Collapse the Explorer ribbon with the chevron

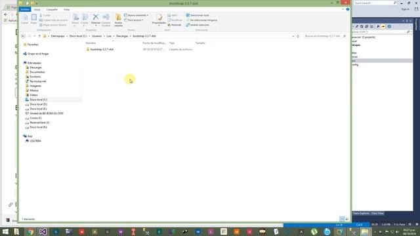coord(343,9)
